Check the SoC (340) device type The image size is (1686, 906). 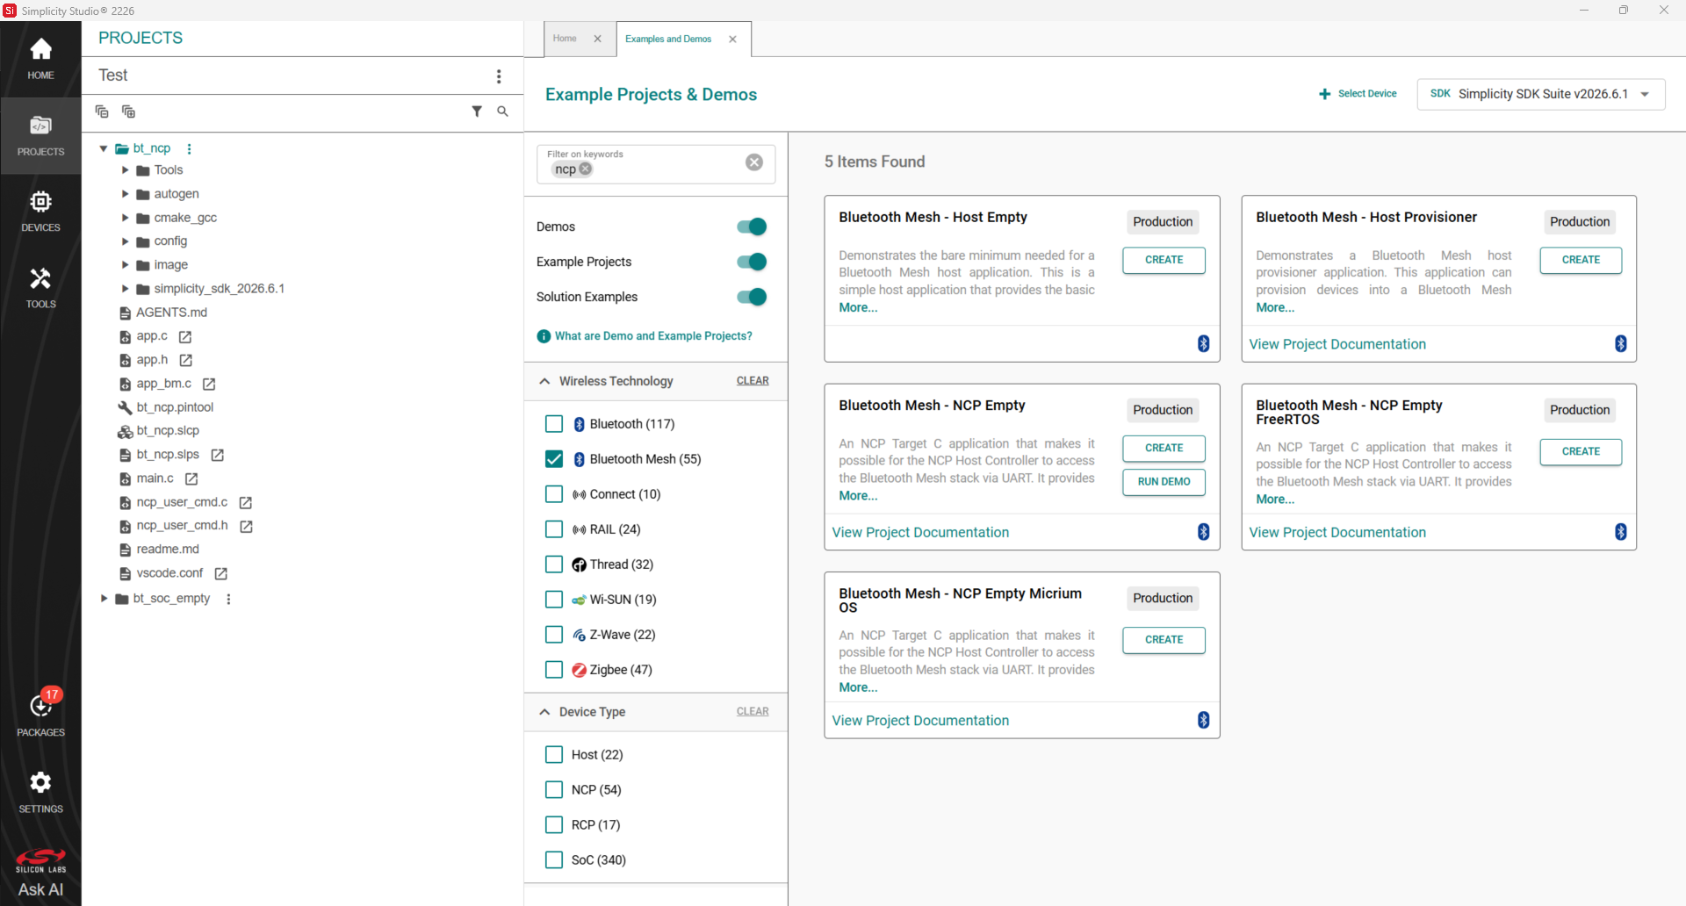point(554,860)
